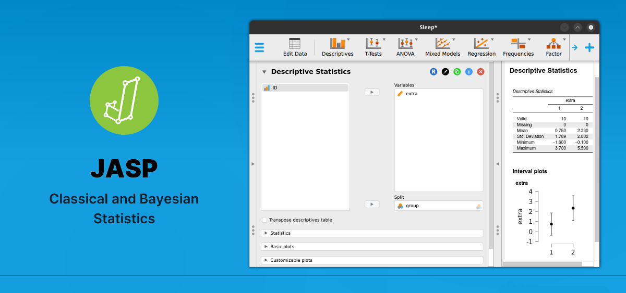
Task: Duplicate analysis using the green copy icon
Action: tap(457, 72)
